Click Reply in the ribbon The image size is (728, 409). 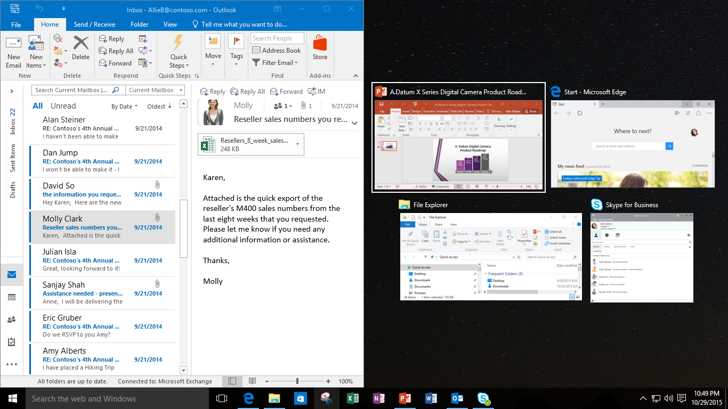[112, 39]
